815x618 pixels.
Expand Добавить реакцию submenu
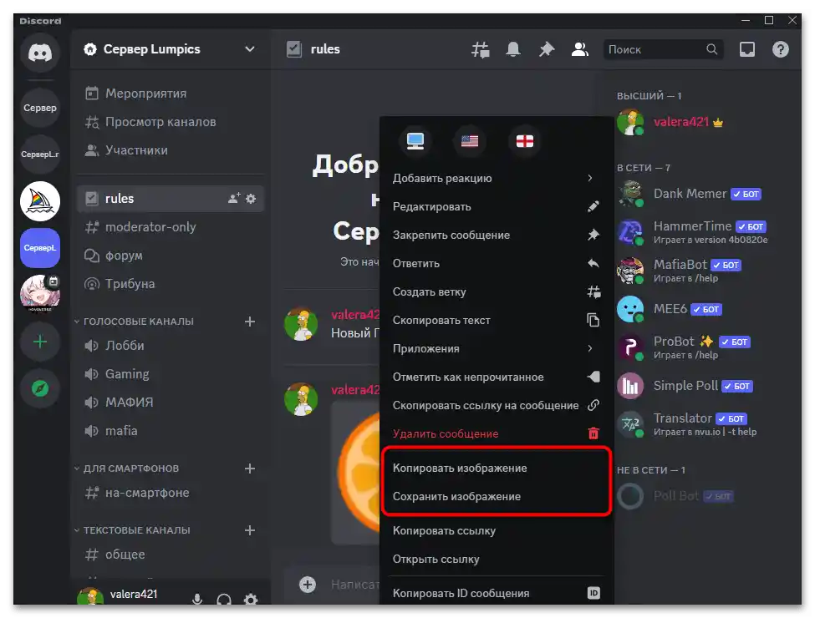point(497,178)
